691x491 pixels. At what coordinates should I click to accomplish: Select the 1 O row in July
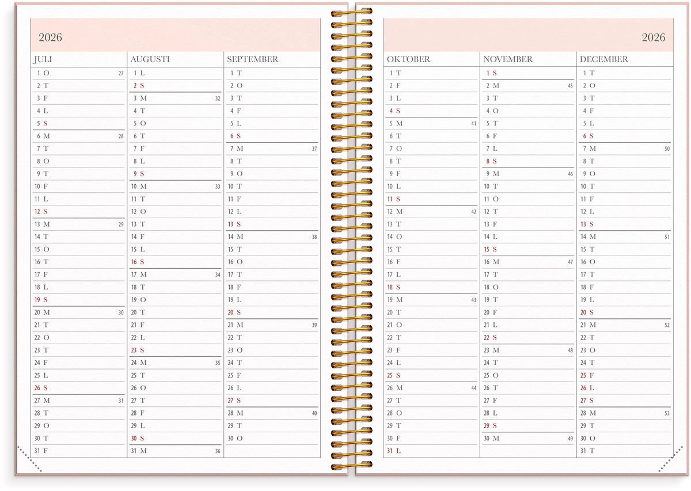(43, 73)
